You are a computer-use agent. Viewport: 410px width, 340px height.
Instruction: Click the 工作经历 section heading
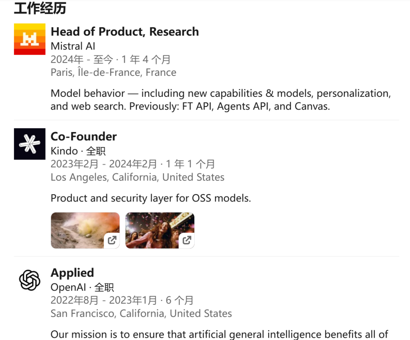pos(40,8)
